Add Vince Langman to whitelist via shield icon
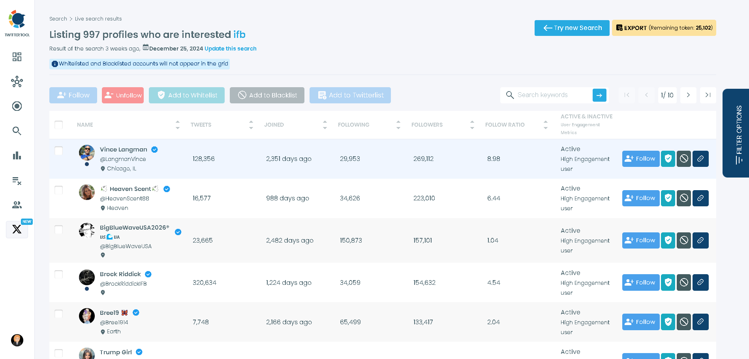The width and height of the screenshot is (749, 359). tap(668, 159)
